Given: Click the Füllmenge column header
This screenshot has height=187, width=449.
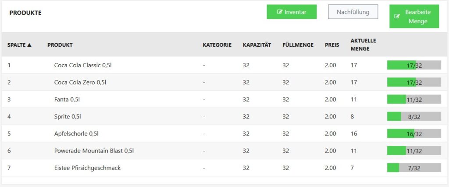Looking at the screenshot, I should tap(298, 45).
